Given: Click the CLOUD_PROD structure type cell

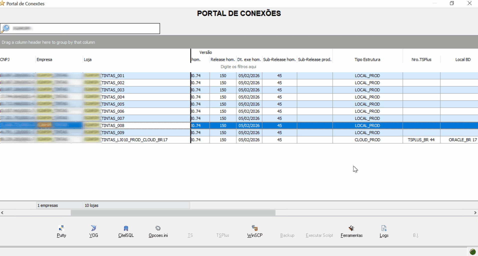Looking at the screenshot, I should [x=367, y=140].
